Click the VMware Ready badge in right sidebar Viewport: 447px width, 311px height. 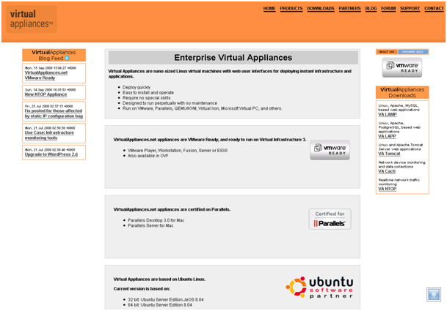[402, 67]
